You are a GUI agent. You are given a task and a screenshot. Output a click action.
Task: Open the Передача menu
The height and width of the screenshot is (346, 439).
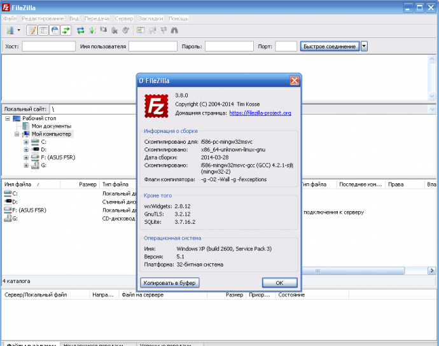(x=97, y=18)
